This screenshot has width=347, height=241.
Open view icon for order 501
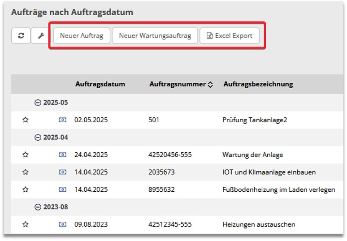tap(63, 120)
